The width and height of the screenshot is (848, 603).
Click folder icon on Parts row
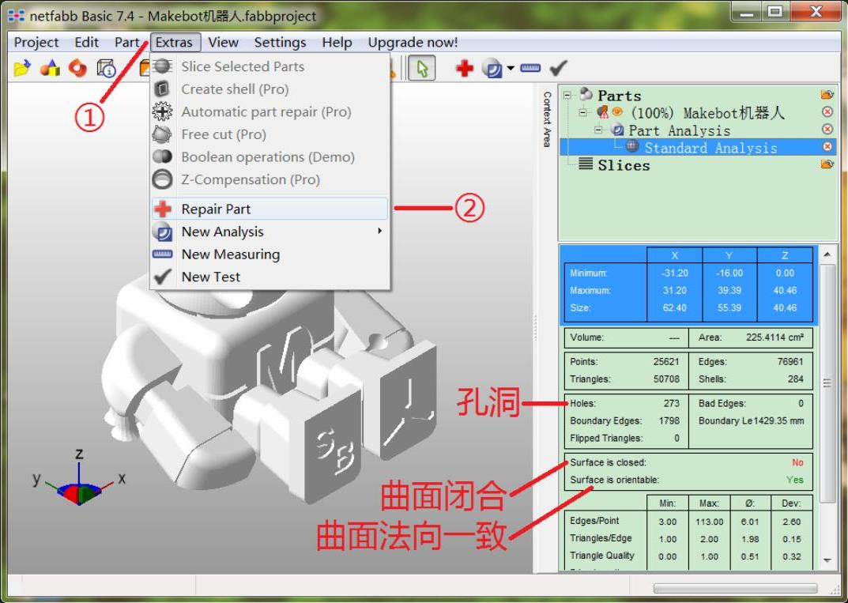[827, 95]
